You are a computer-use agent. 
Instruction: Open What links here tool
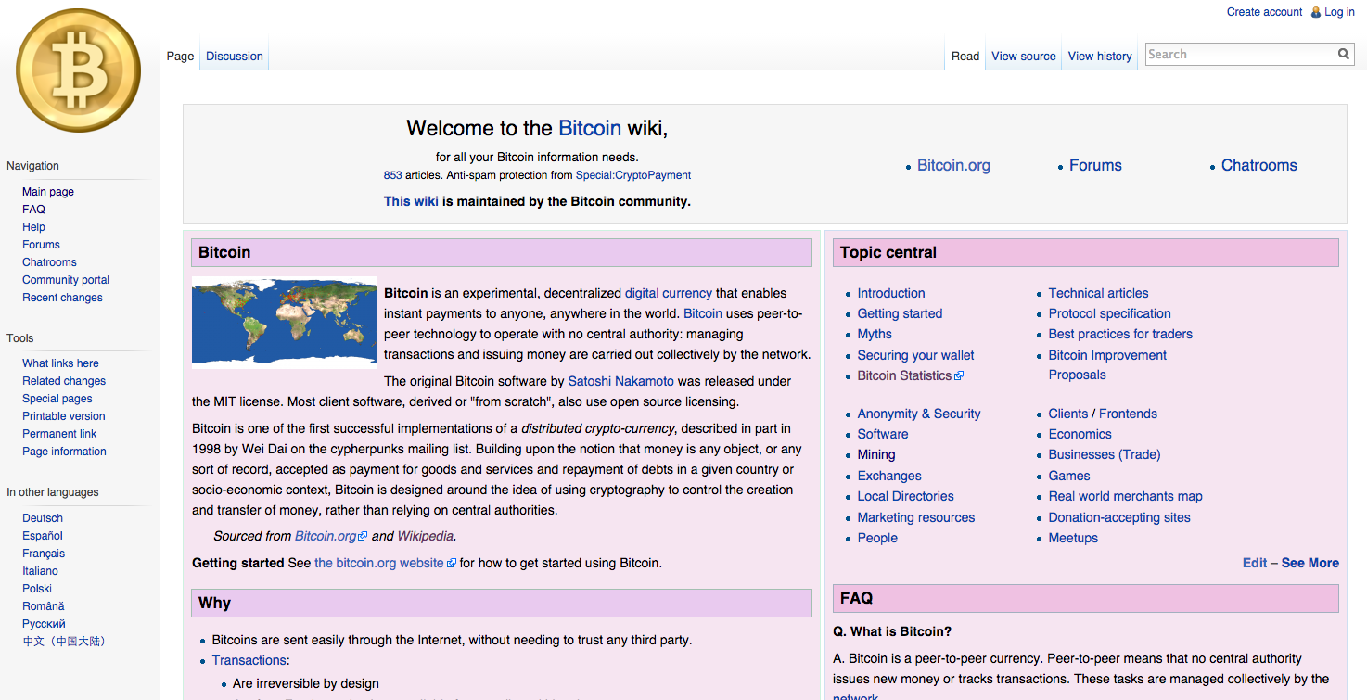pos(60,363)
